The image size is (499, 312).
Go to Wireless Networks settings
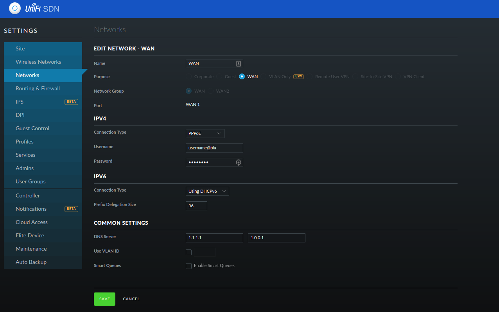[38, 62]
